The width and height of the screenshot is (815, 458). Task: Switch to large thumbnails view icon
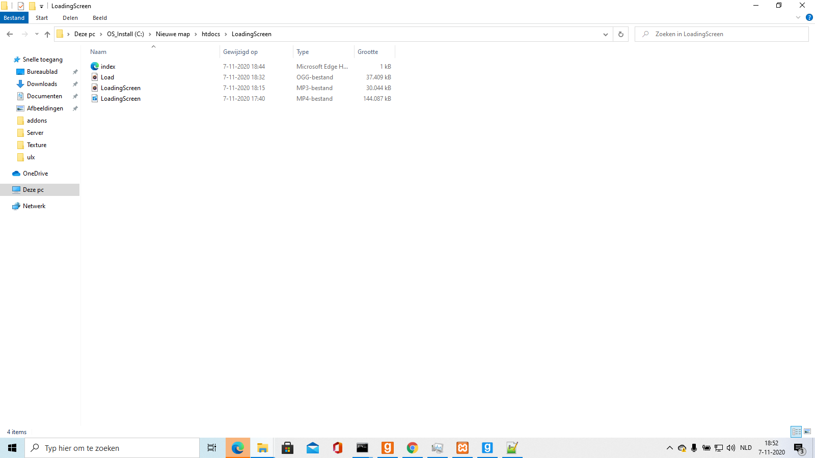tap(807, 432)
